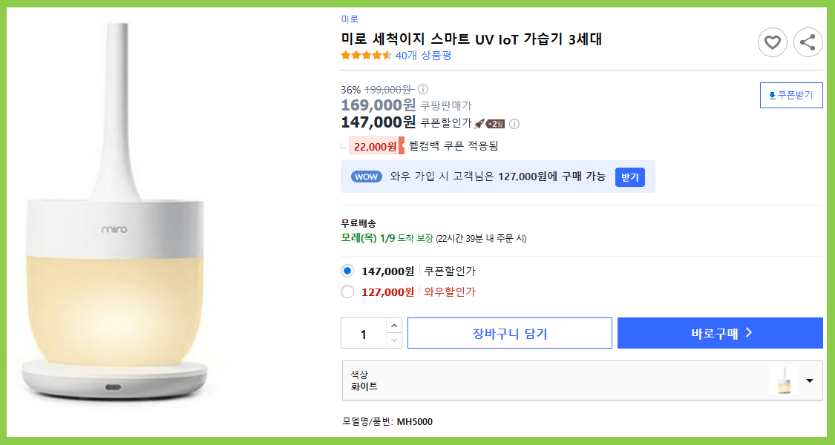Increase quantity using the up arrow

394,326
